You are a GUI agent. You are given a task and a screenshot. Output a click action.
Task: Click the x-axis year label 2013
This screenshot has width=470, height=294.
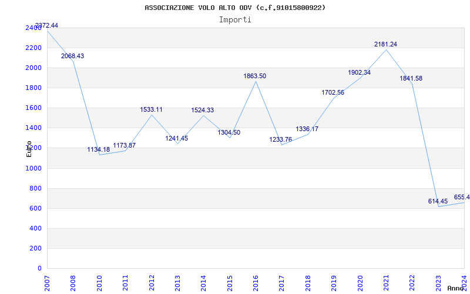[178, 283]
